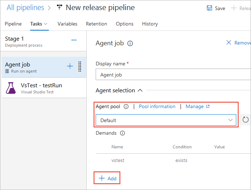
Task: Open the Agent pool Default dropdown
Action: tap(166, 120)
